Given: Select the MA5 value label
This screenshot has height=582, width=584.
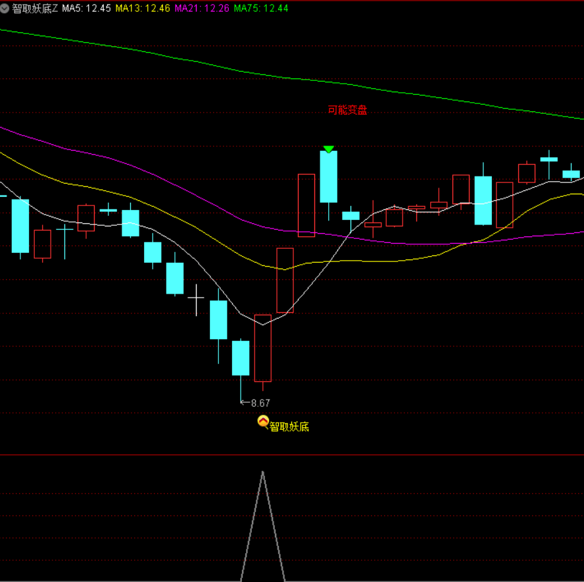Looking at the screenshot, I should click(86, 8).
